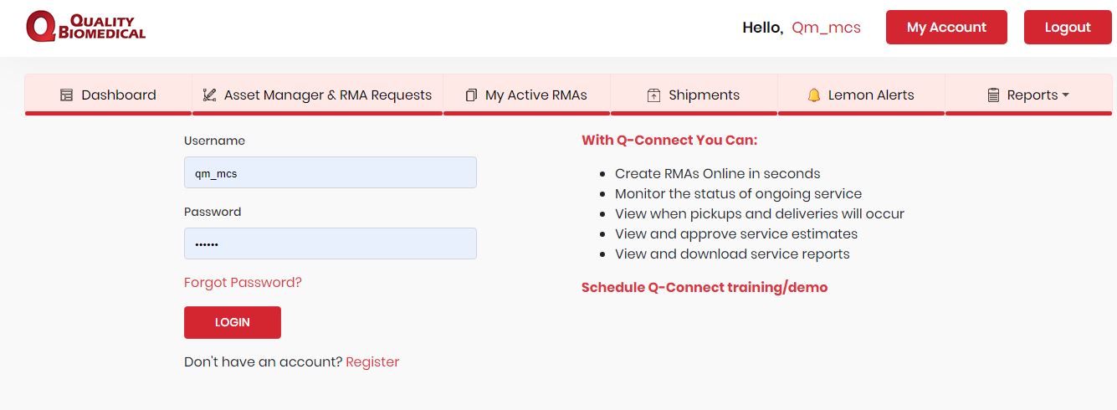Click the red LOGIN button
Image resolution: width=1117 pixels, height=410 pixels.
233,322
